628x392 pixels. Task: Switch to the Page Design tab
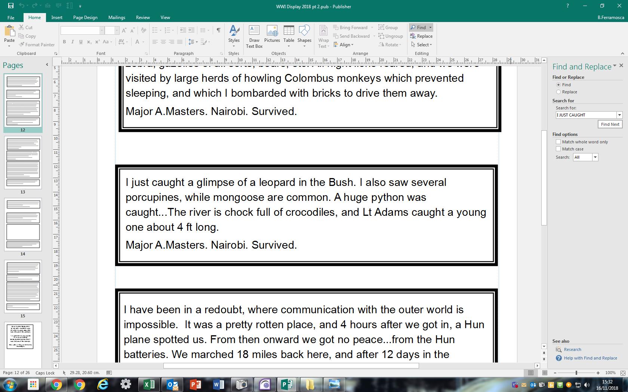tap(85, 18)
